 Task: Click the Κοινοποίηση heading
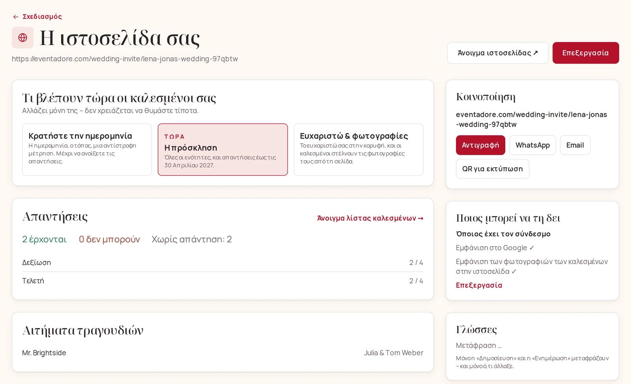pyautogui.click(x=486, y=97)
